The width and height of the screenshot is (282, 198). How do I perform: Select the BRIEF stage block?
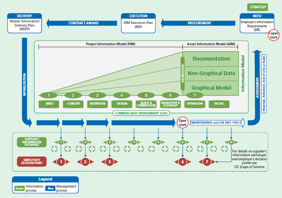(x=49, y=104)
